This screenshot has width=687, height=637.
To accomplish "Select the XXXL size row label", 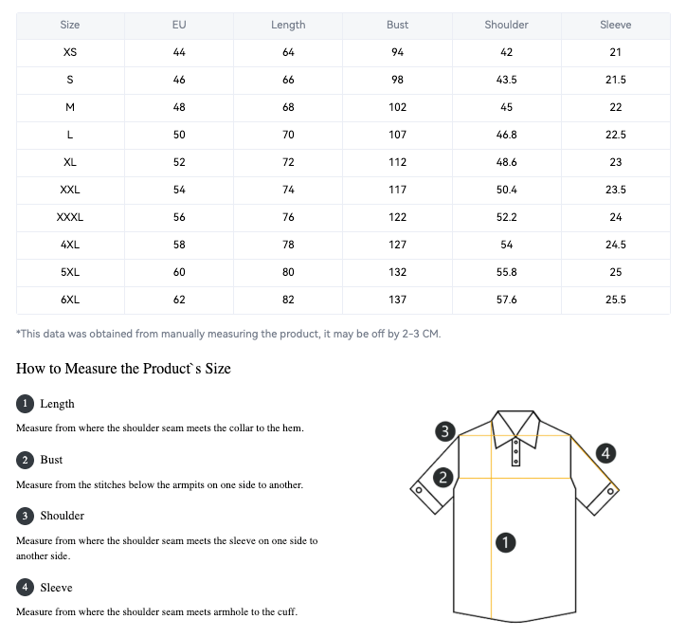I will (x=70, y=217).
